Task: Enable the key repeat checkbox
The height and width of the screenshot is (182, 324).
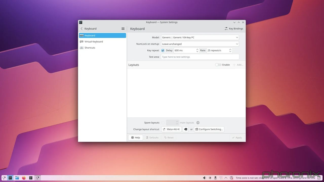Action: tap(163, 50)
